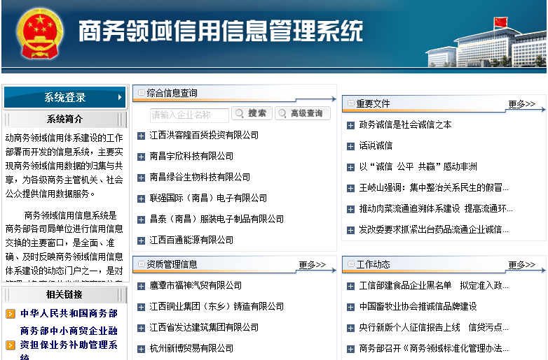Collapse the 综合信息查询 panel header icon

141,93
